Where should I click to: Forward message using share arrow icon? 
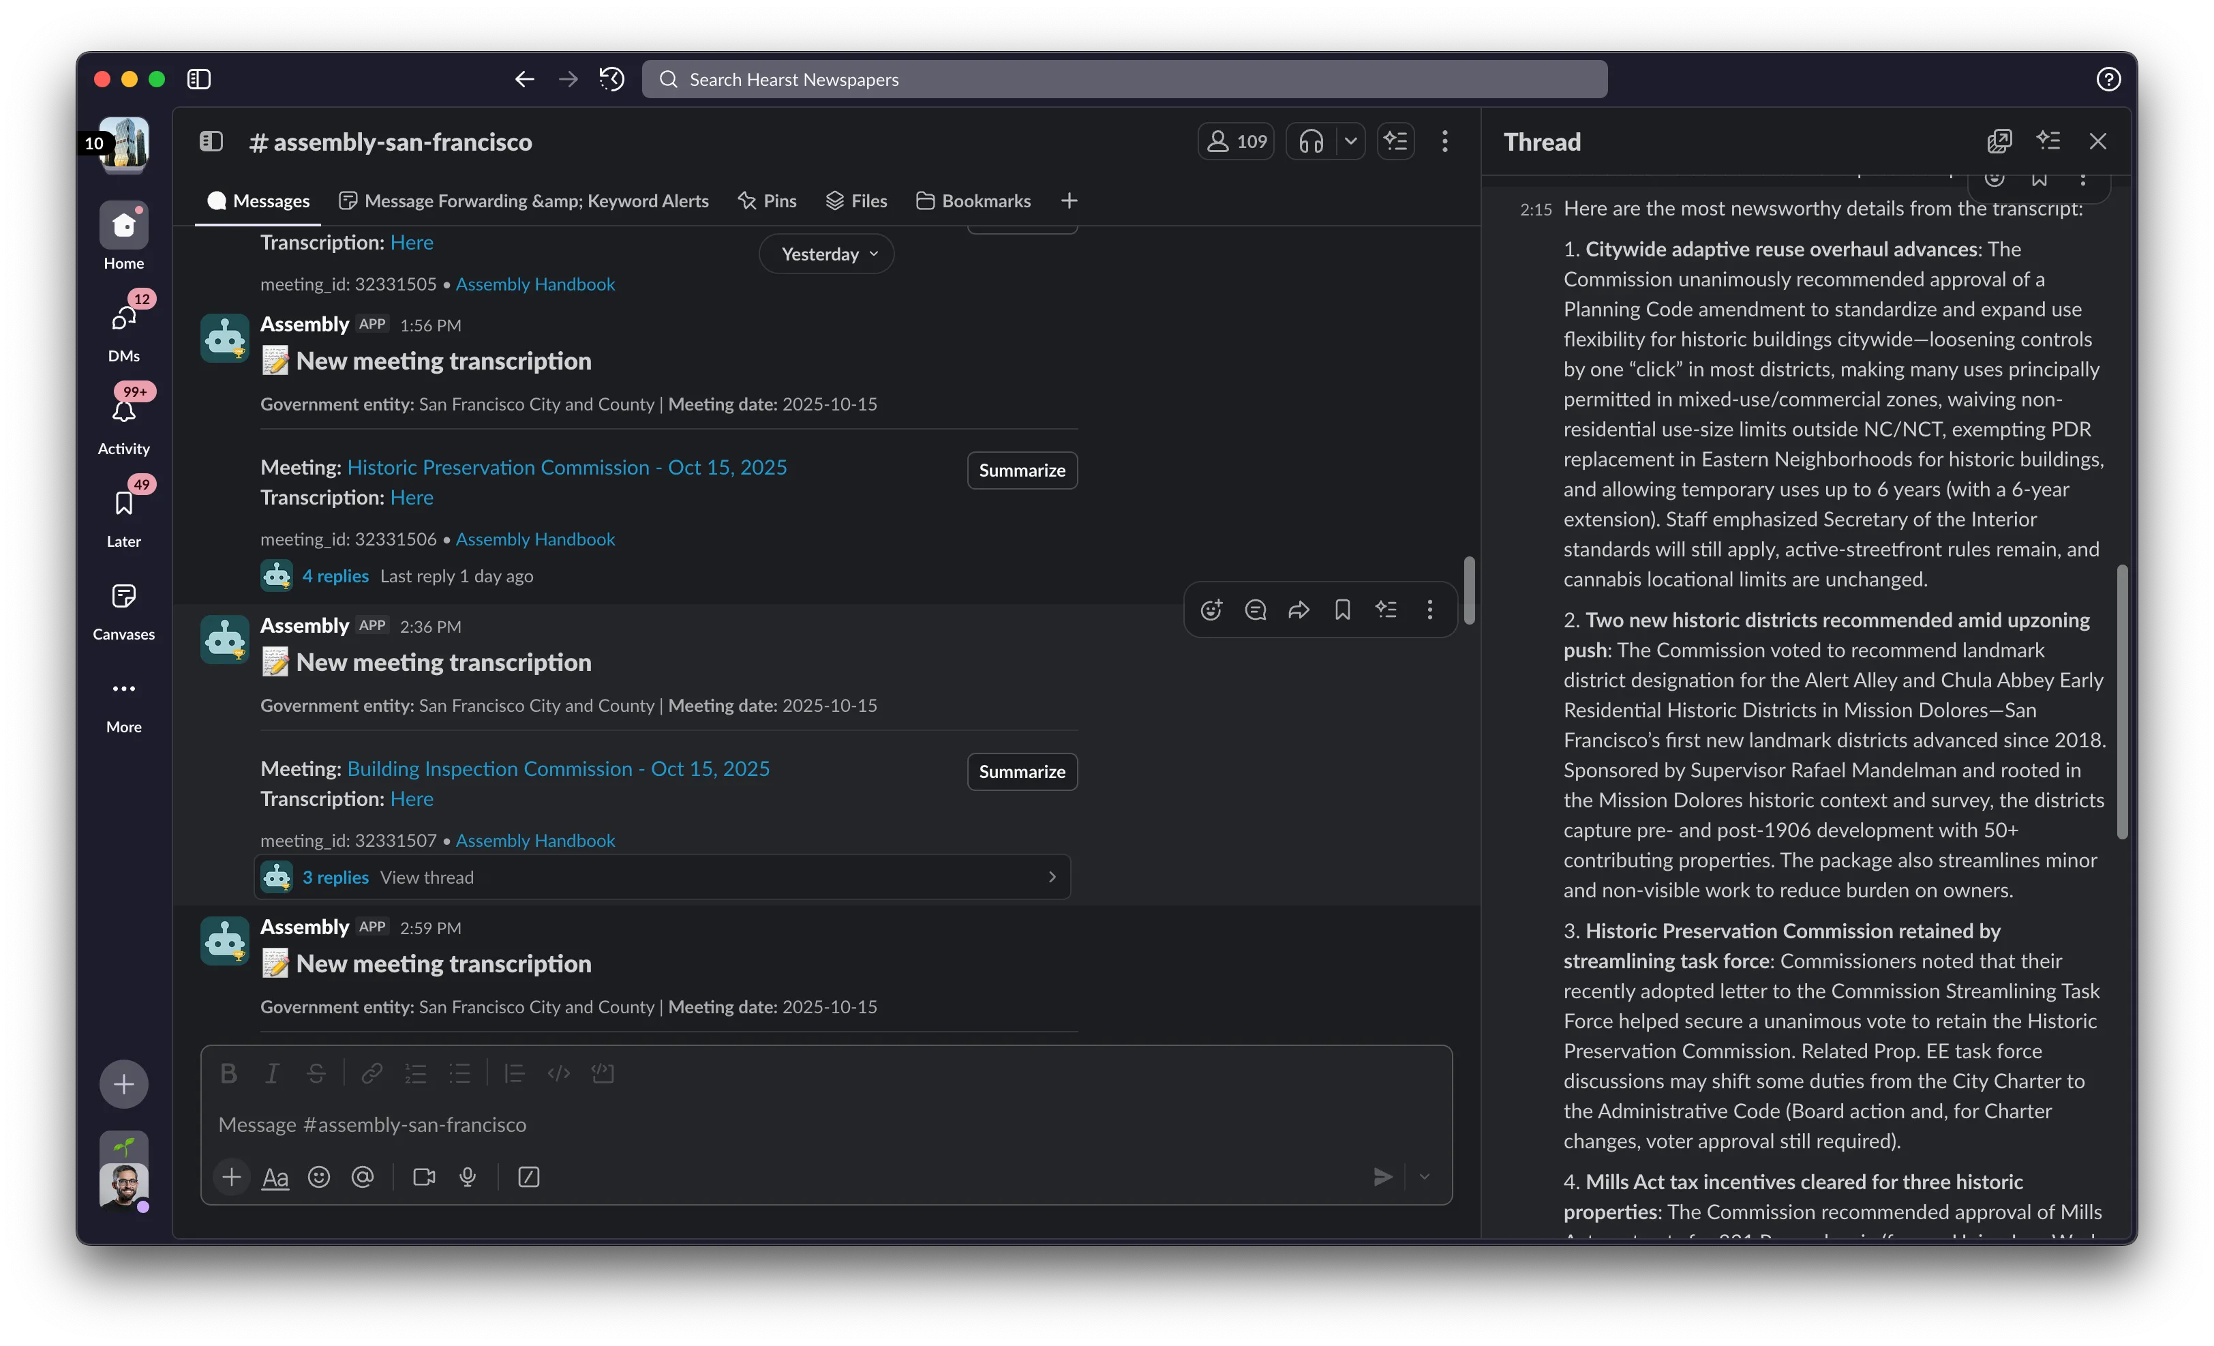tap(1299, 610)
